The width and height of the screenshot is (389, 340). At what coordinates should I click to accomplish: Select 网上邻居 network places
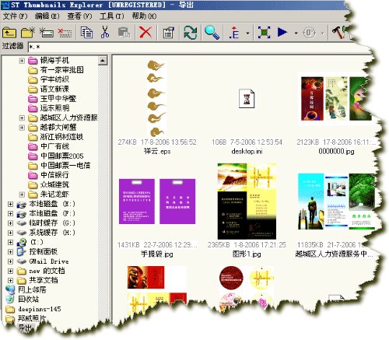tap(32, 289)
